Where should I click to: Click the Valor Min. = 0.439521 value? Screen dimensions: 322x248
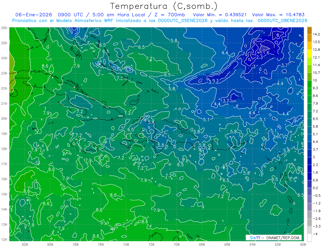tap(220, 15)
